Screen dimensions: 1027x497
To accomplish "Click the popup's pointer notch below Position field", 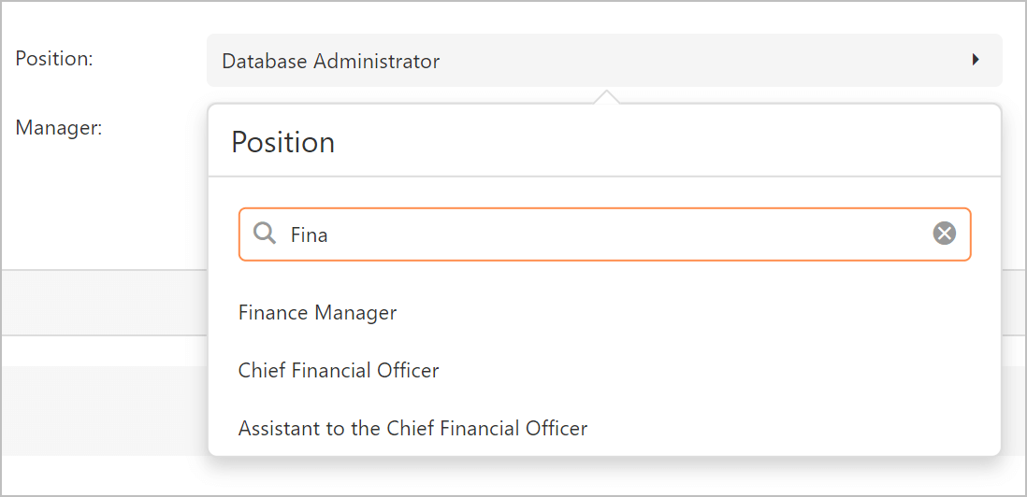I will pyautogui.click(x=606, y=96).
